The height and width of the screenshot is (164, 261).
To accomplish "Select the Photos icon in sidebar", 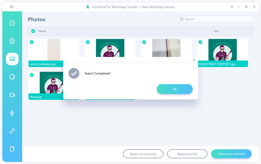I will (12, 59).
